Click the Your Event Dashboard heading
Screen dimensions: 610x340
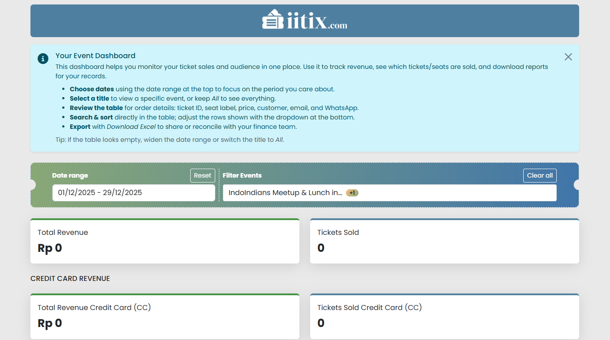pos(95,56)
